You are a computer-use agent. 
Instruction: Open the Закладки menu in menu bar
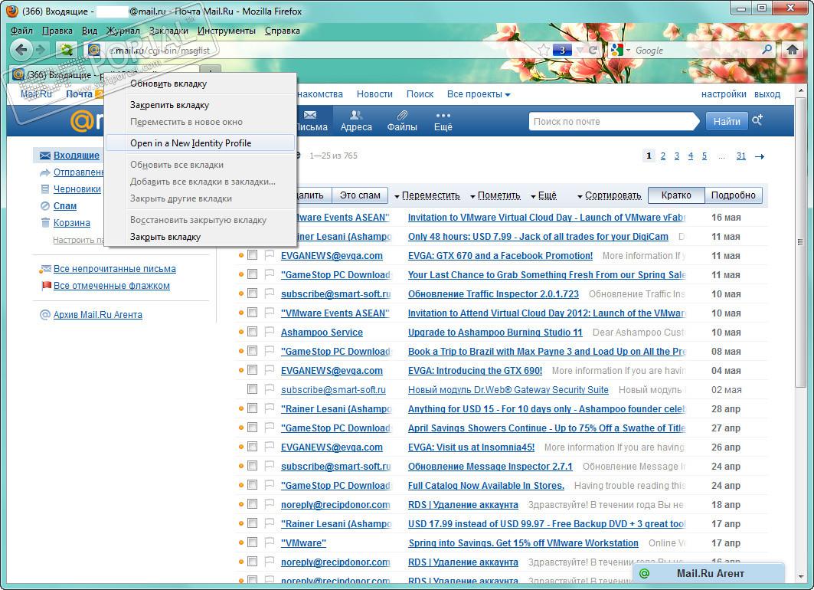click(168, 31)
